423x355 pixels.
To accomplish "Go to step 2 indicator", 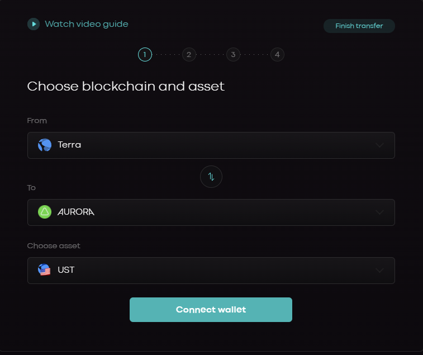I will coord(189,55).
